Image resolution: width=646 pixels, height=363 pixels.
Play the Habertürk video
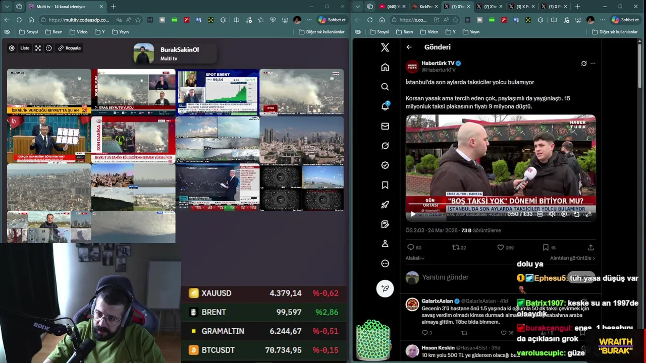(413, 214)
